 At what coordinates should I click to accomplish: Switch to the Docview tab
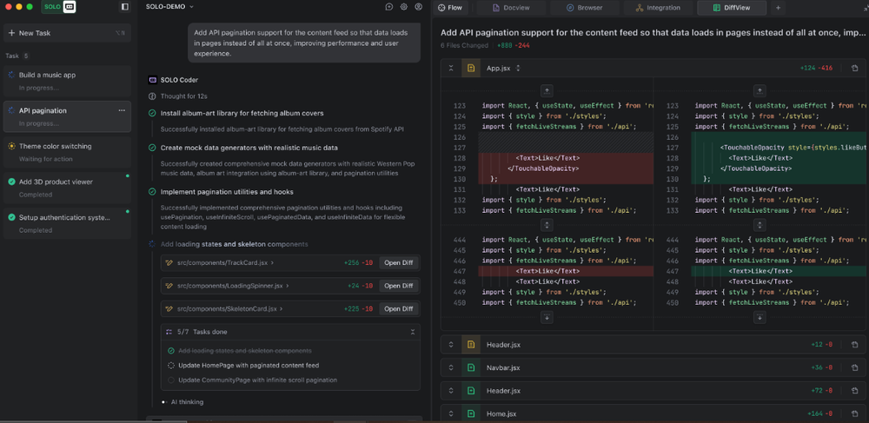510,8
